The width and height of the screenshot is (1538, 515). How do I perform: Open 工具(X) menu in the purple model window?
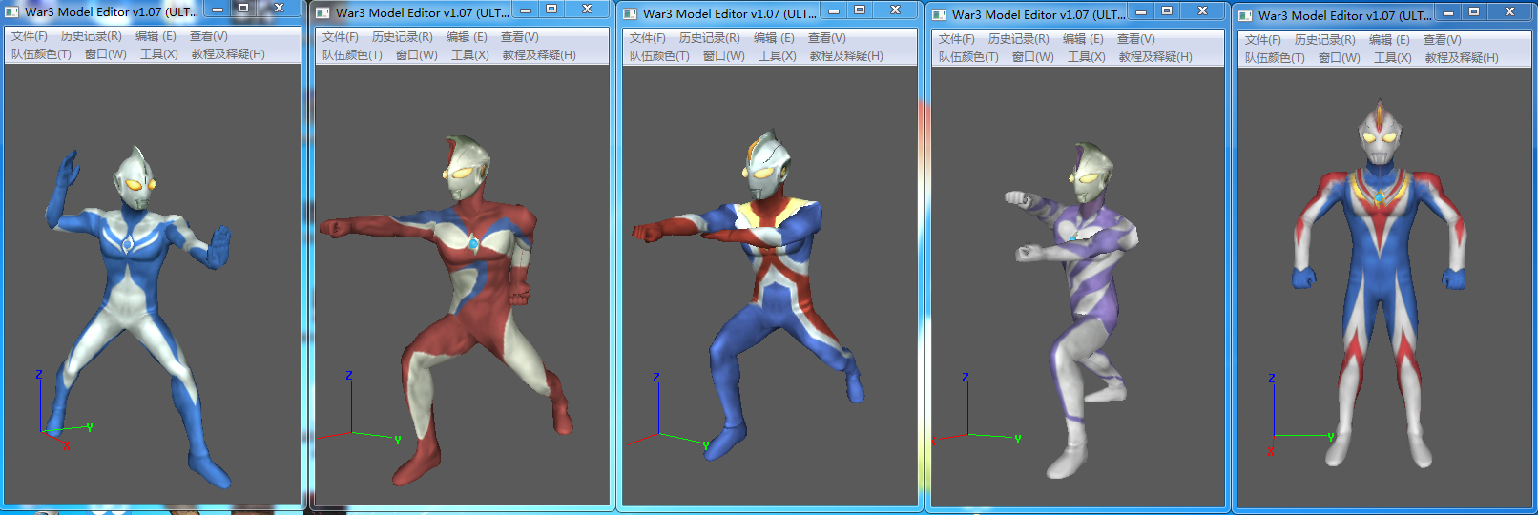(x=1086, y=57)
